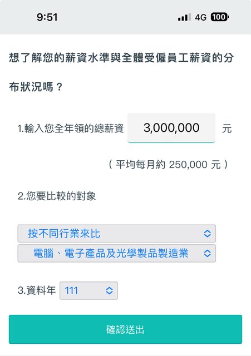Viewport: 251px width, 356px height.
Task: Open the 電腦、電子產品及光學製品製造業 industry dropdown
Action: click(117, 254)
